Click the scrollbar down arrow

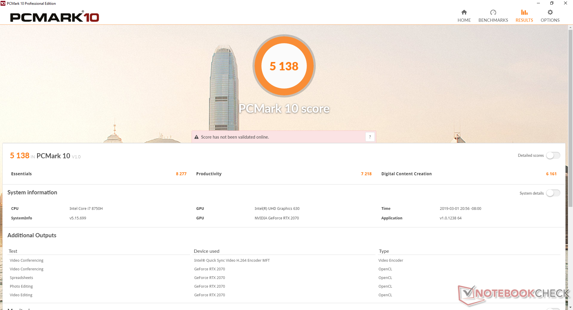570,307
